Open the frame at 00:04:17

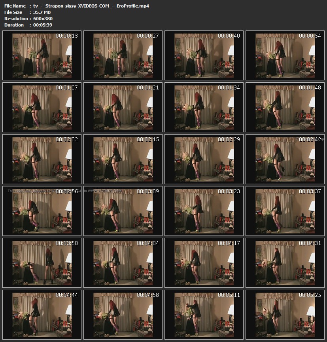click(x=204, y=263)
